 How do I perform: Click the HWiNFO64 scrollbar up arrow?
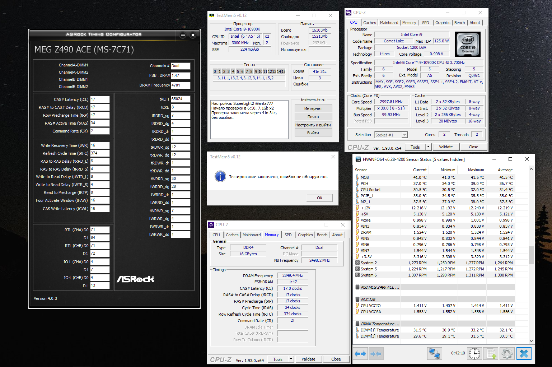click(532, 169)
